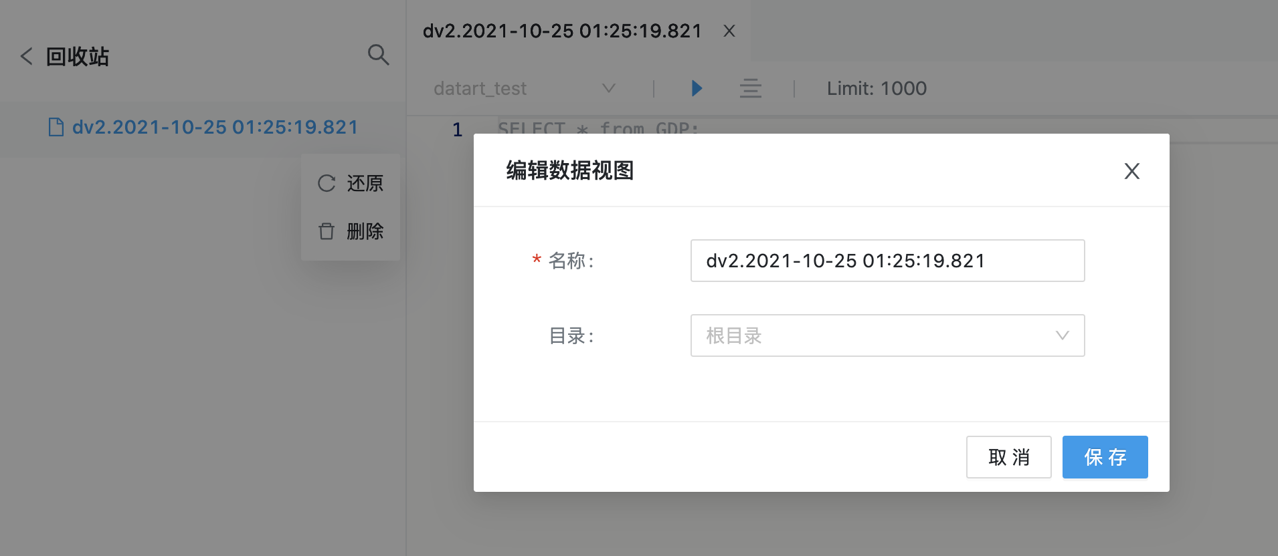Click into the 名称 name input field
The image size is (1278, 556).
887,261
